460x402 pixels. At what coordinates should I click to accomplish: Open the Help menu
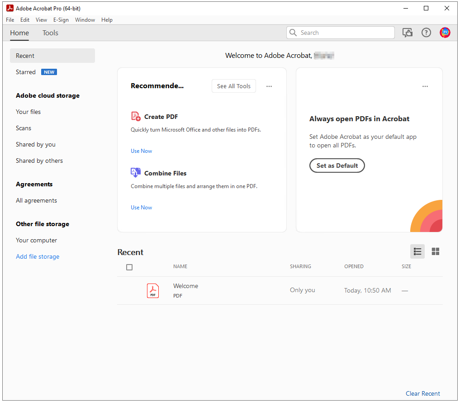pyautogui.click(x=107, y=19)
